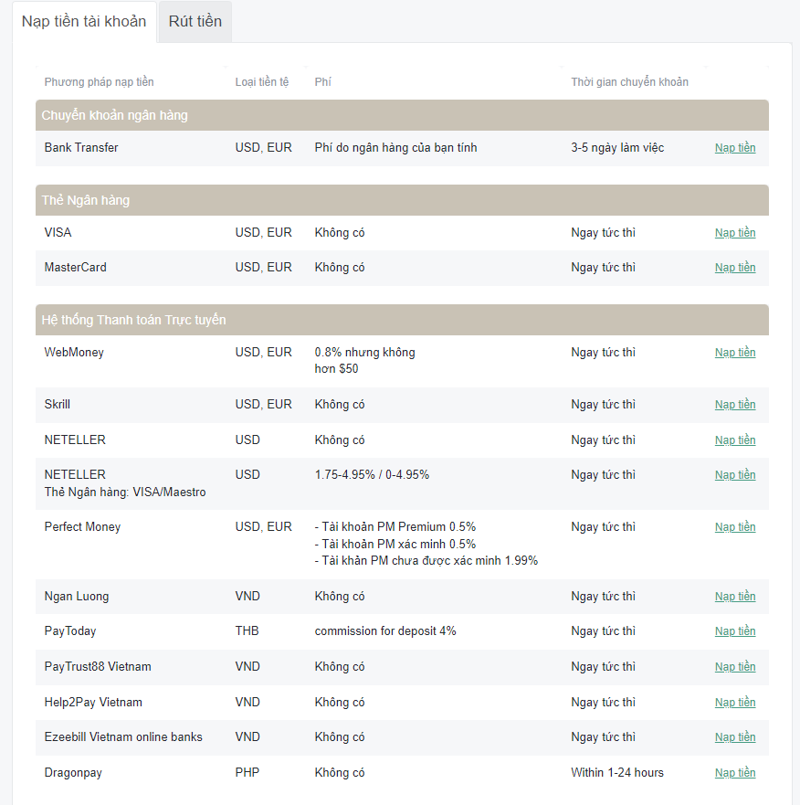Click Thẻ Ngân hàng: VISA/Maestro subtitle

coord(125,493)
